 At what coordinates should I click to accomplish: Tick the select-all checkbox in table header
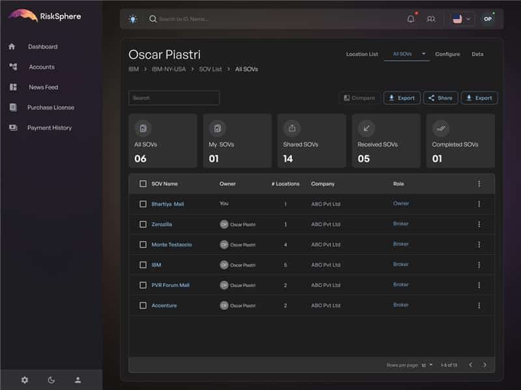(143, 184)
